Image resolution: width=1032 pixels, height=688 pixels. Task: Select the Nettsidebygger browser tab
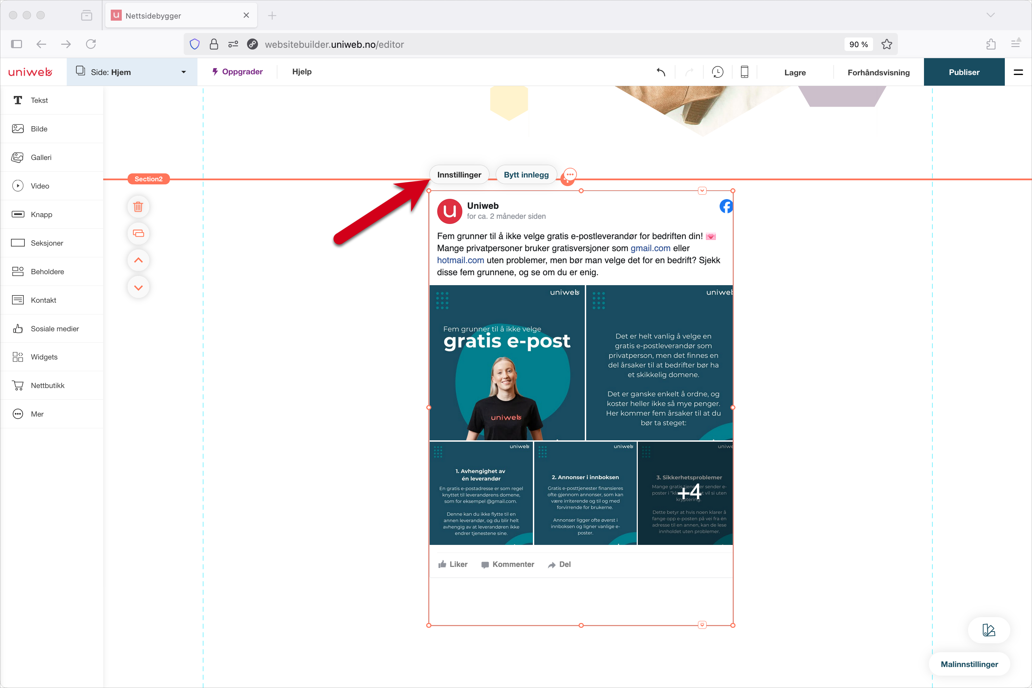(181, 15)
